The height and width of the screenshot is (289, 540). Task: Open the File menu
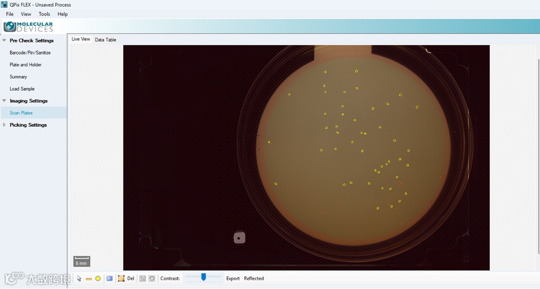click(x=10, y=14)
